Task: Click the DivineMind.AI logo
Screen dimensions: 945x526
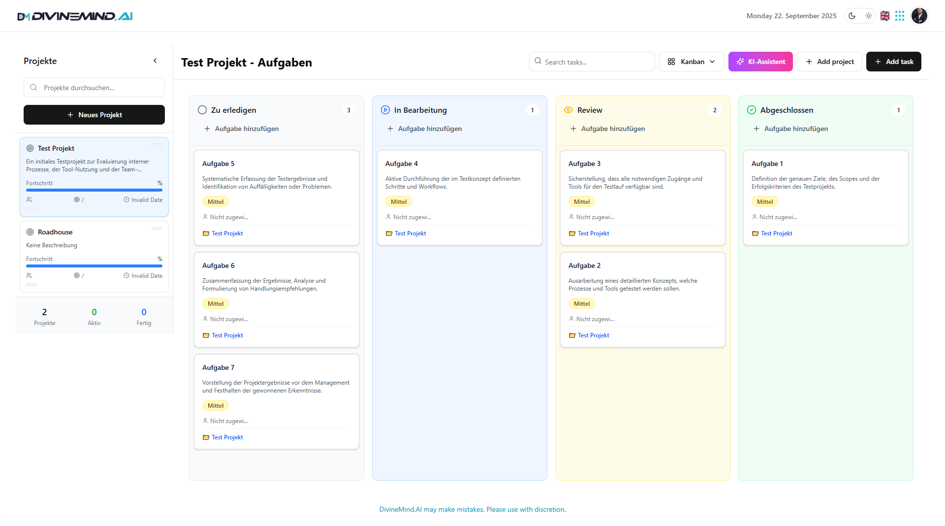Action: 75,16
